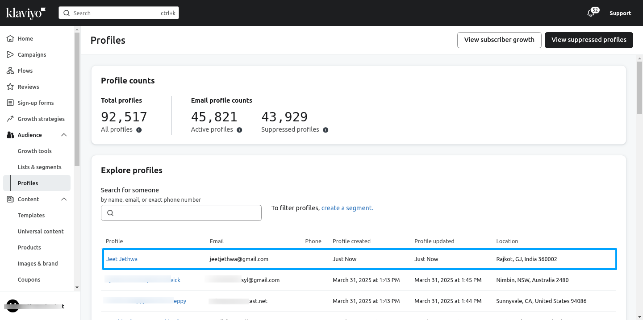
Task: Show info tooltip for All profiles
Action: click(x=139, y=130)
